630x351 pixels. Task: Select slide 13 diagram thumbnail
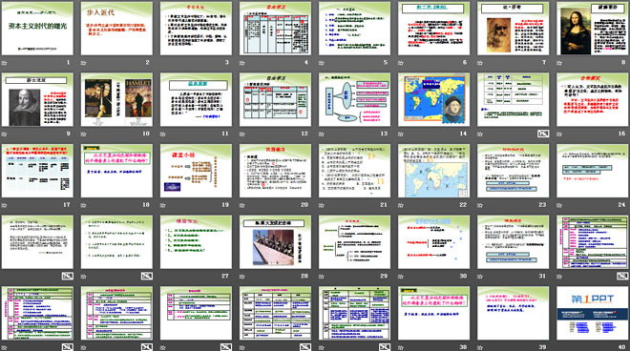click(354, 99)
